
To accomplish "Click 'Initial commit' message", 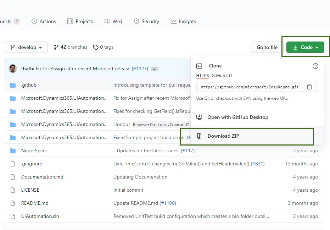I will [x=128, y=190].
